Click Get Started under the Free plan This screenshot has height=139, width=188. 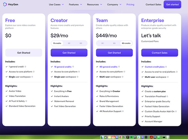[24, 53]
